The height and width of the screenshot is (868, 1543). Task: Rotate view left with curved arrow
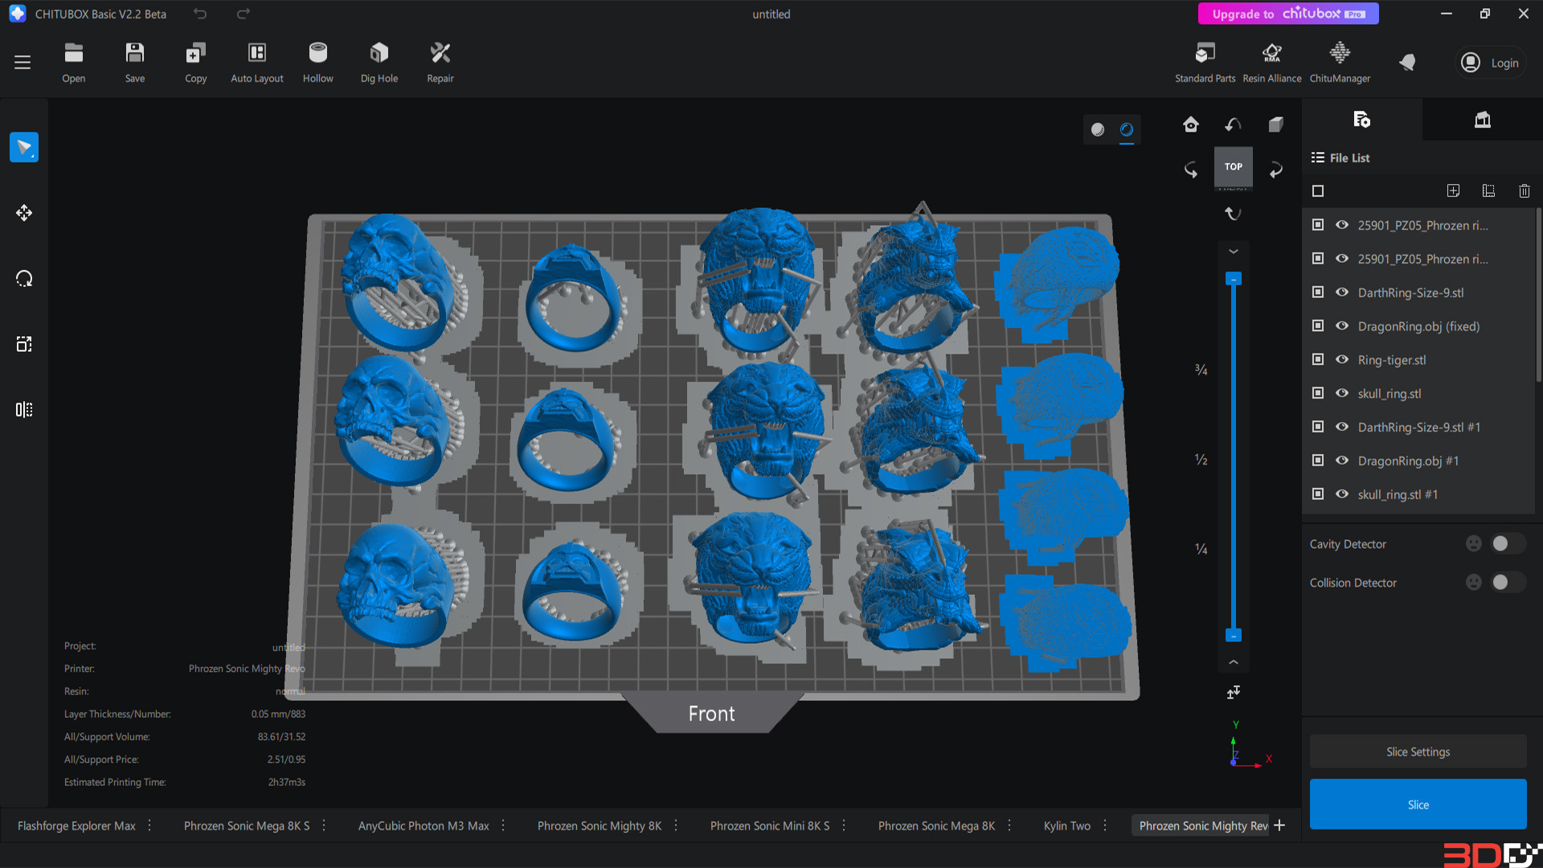(x=1191, y=170)
